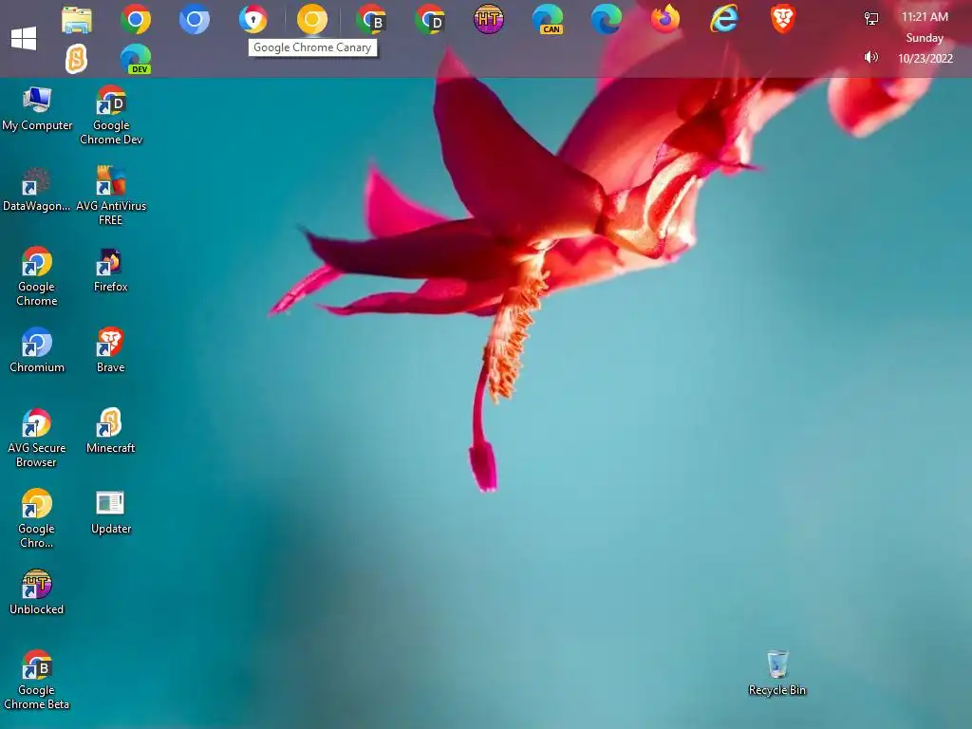Launch Edge Canary (CAN) from the taskbar
Viewport: 972px width, 729px height.
pyautogui.click(x=548, y=20)
